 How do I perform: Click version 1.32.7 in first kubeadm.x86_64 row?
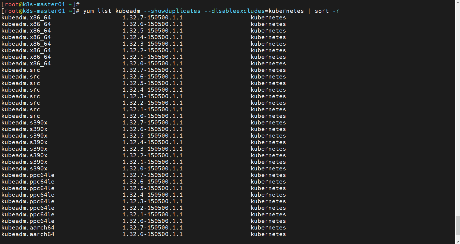click(152, 18)
